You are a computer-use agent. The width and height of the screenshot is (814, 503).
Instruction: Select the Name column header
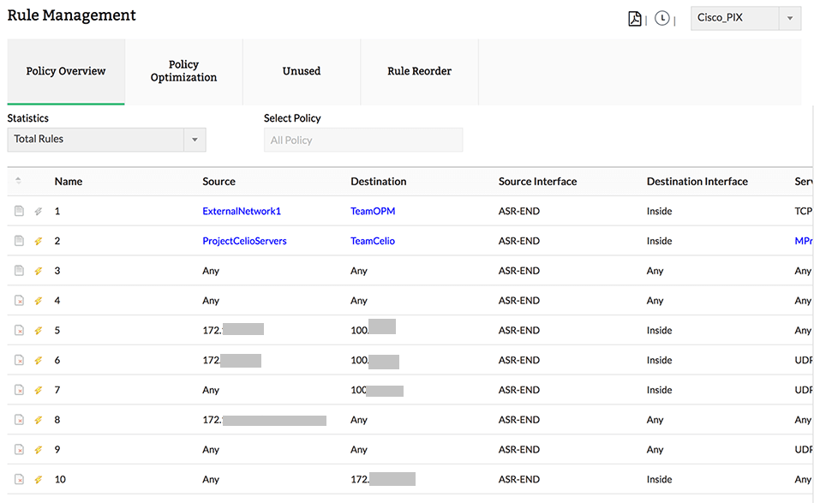(68, 181)
